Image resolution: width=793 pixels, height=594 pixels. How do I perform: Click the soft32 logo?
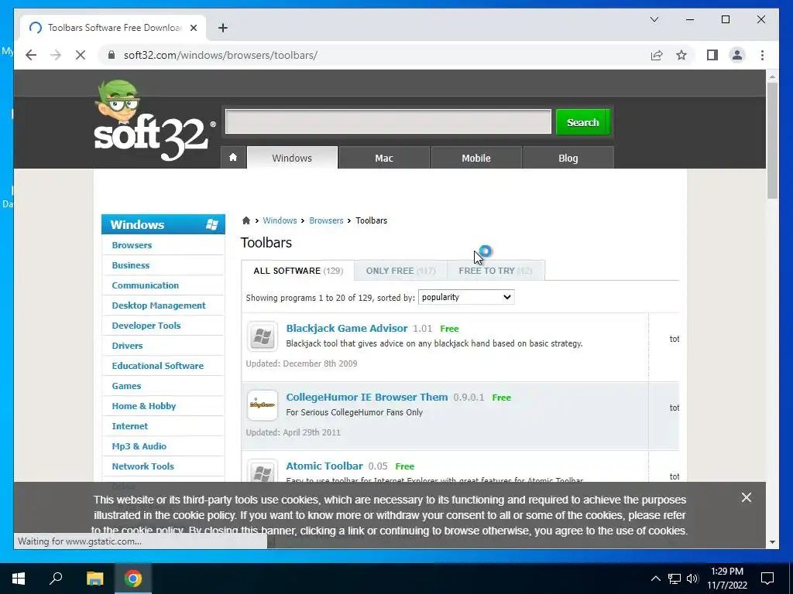coord(154,121)
